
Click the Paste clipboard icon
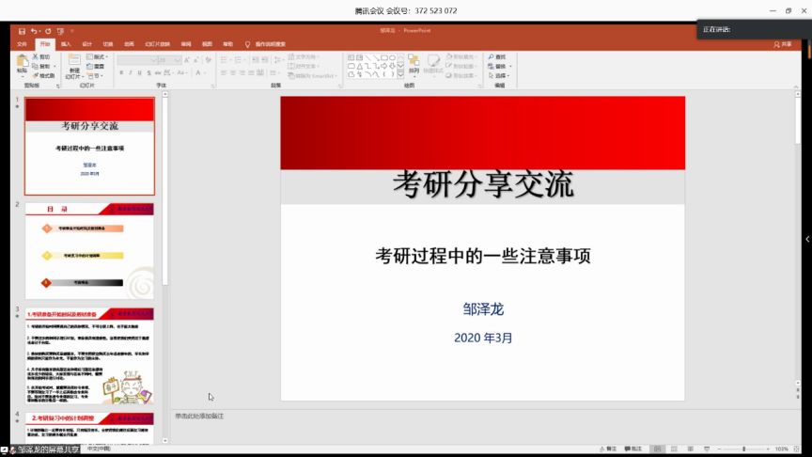23,63
